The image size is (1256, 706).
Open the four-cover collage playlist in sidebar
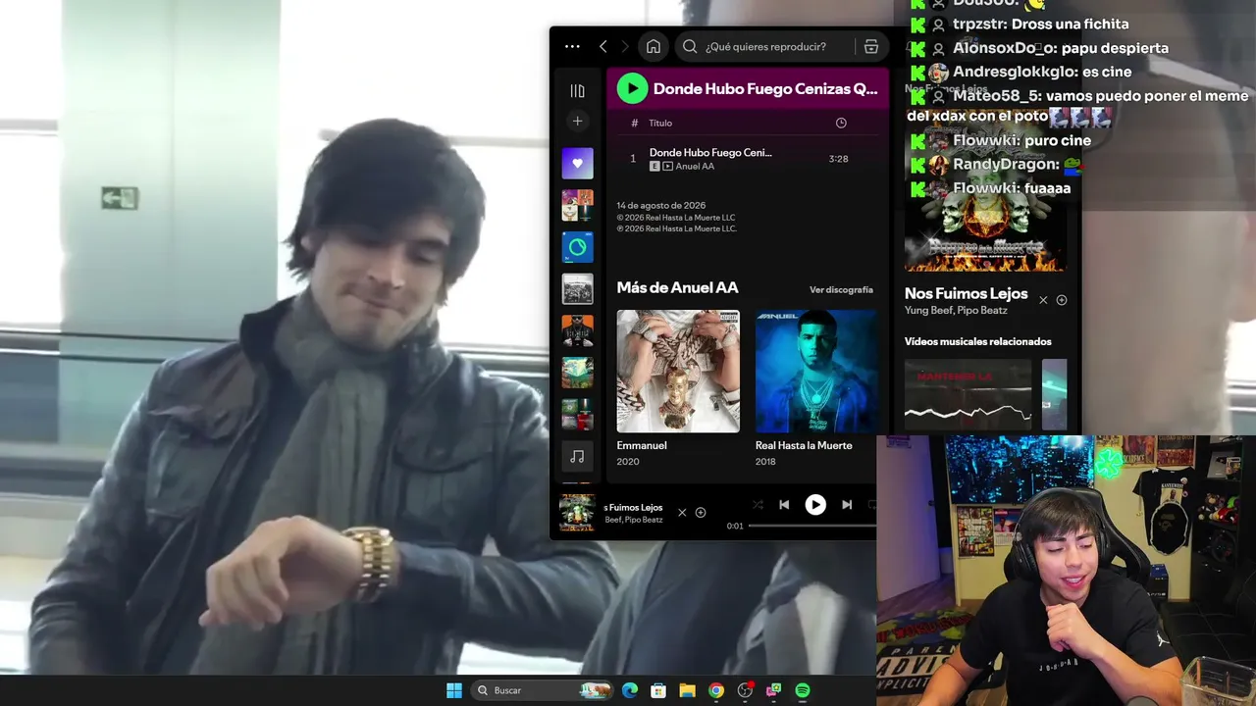click(577, 205)
